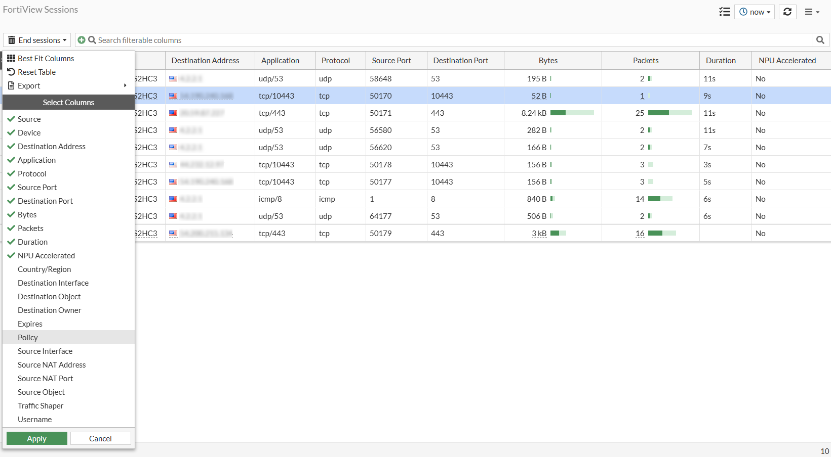Open the End sessions dropdown
This screenshot has width=831, height=457.
38,40
